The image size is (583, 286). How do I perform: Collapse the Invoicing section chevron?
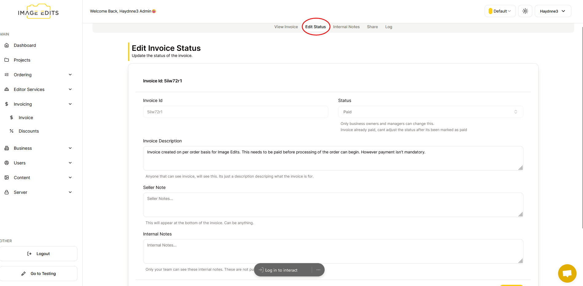(x=70, y=104)
